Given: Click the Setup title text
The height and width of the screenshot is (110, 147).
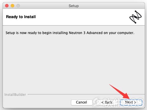Looking at the screenshot, I should coord(73,6).
